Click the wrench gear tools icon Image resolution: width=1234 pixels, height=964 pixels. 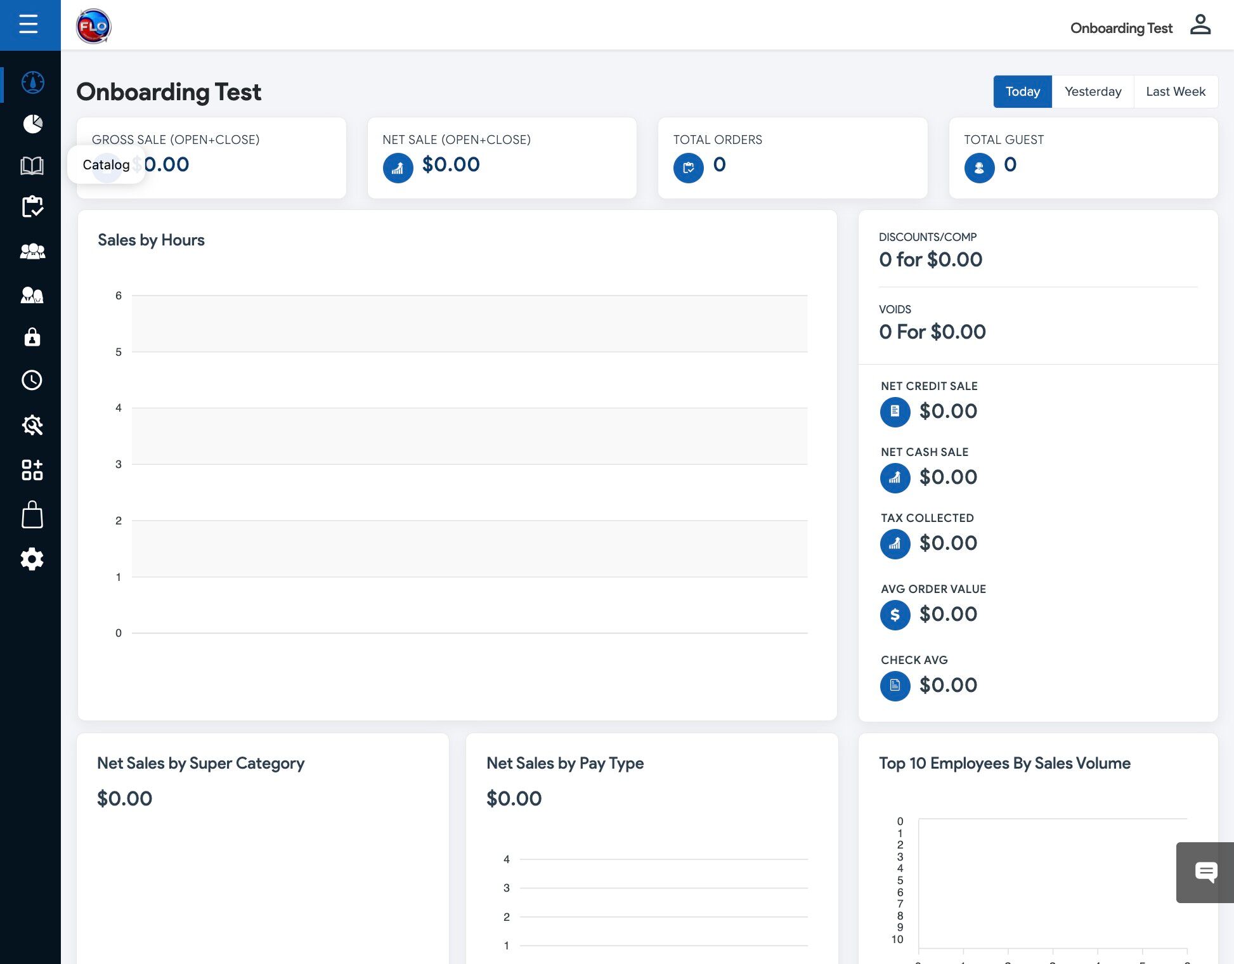point(32,425)
